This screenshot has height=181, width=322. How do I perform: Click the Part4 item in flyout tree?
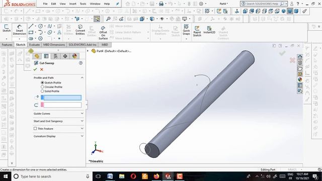[112, 51]
